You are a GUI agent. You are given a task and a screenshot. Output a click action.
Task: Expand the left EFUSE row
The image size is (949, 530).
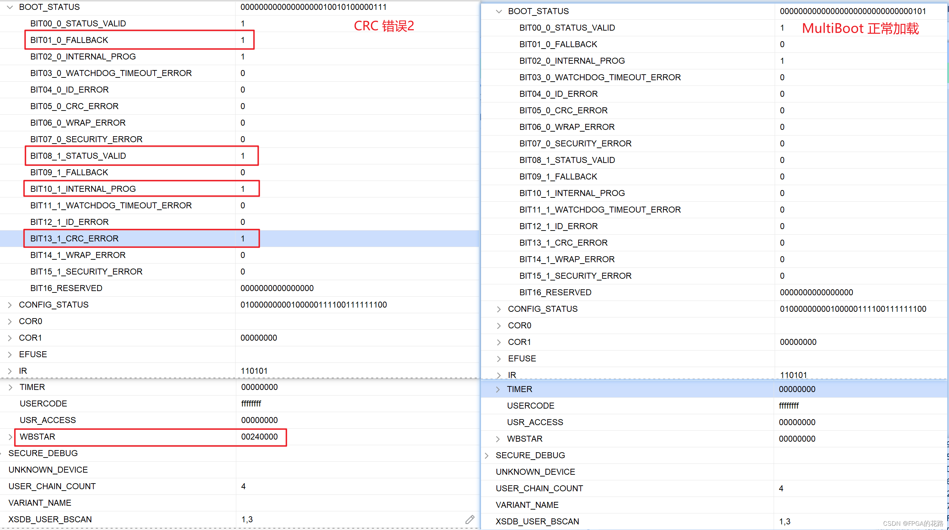click(10, 354)
